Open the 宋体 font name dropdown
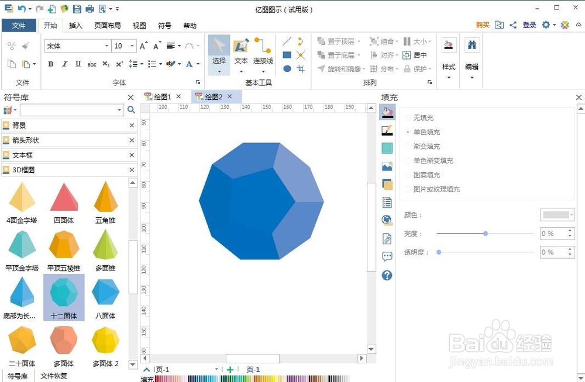585x382 pixels. pos(106,46)
